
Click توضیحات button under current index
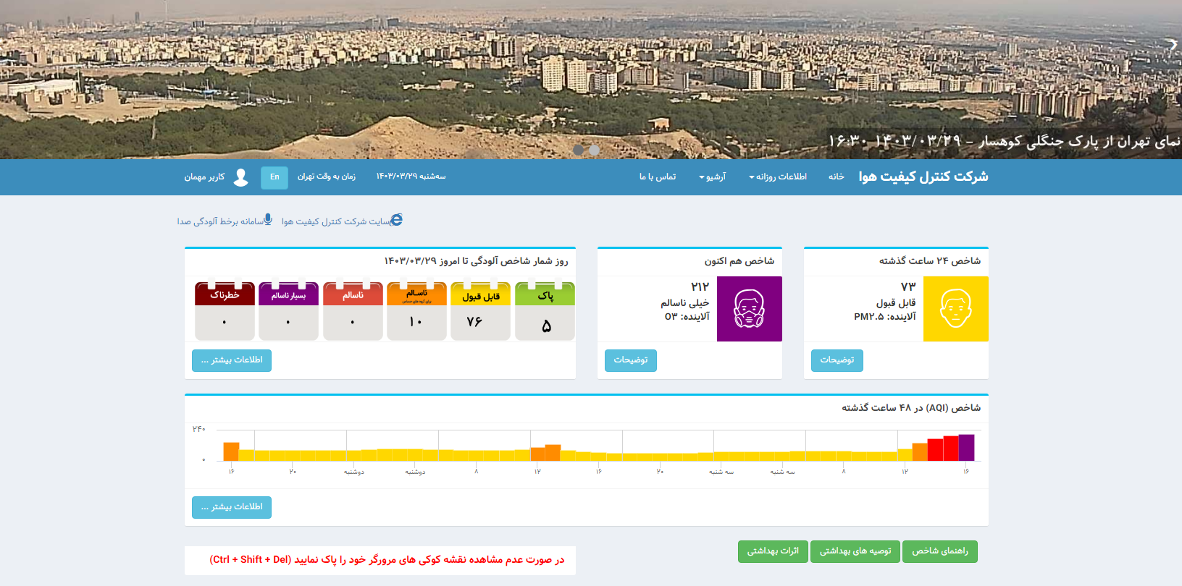pos(631,360)
